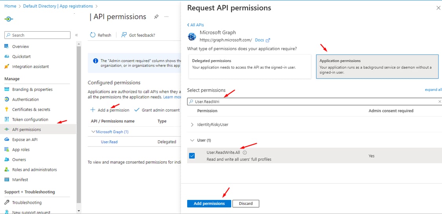Click Grant admin consent
The image size is (442, 214).
coord(157,110)
